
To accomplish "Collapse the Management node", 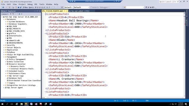I will coord(4,57).
